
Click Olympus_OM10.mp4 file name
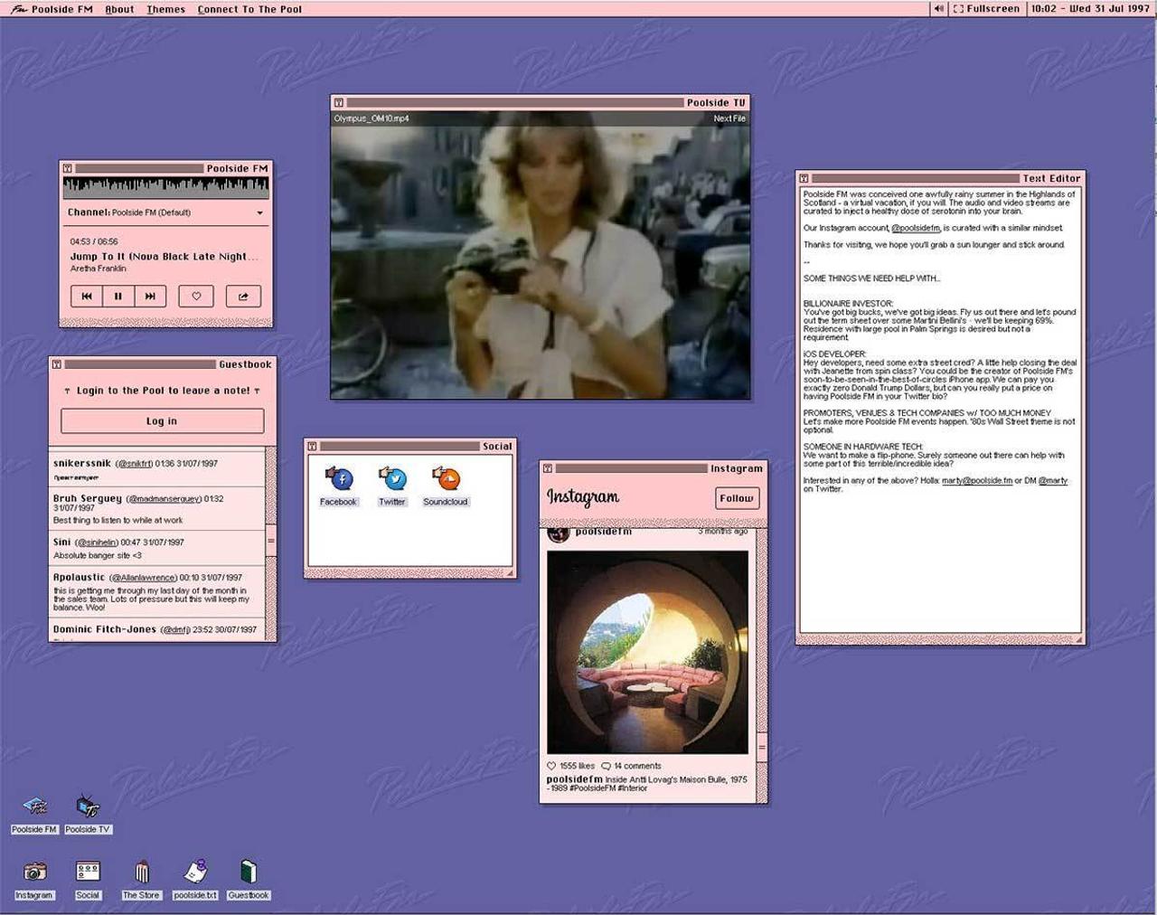click(372, 118)
